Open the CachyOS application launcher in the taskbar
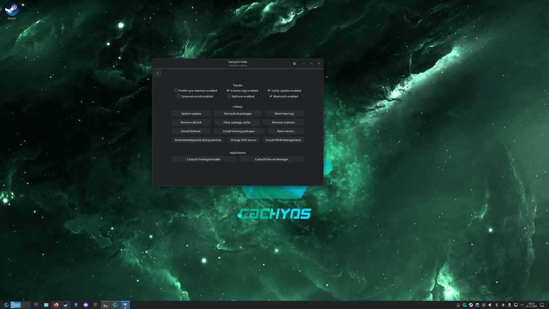The image size is (549, 309). 6,305
